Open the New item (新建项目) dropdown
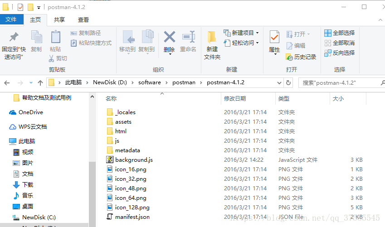 pos(241,33)
